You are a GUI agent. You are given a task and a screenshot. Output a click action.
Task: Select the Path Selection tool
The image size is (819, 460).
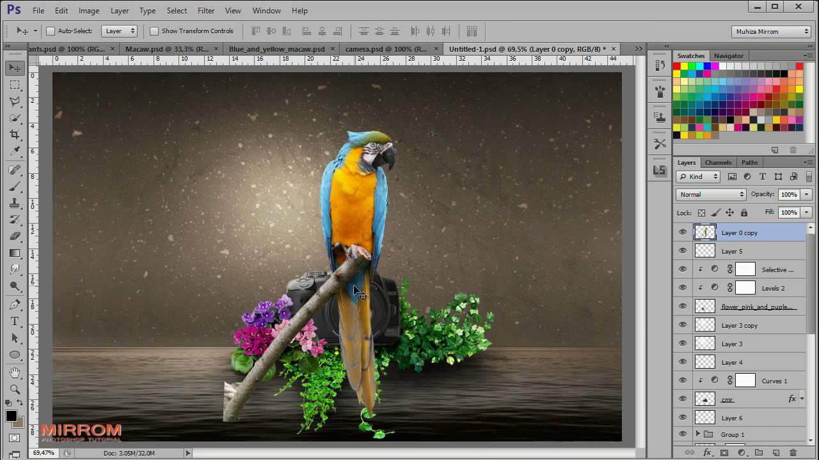[15, 338]
